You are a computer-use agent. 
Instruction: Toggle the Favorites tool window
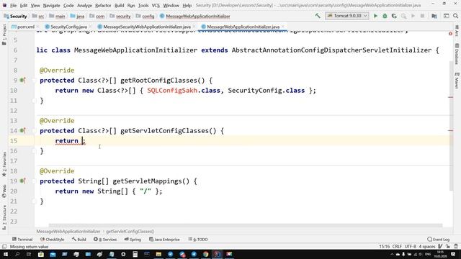[4, 164]
